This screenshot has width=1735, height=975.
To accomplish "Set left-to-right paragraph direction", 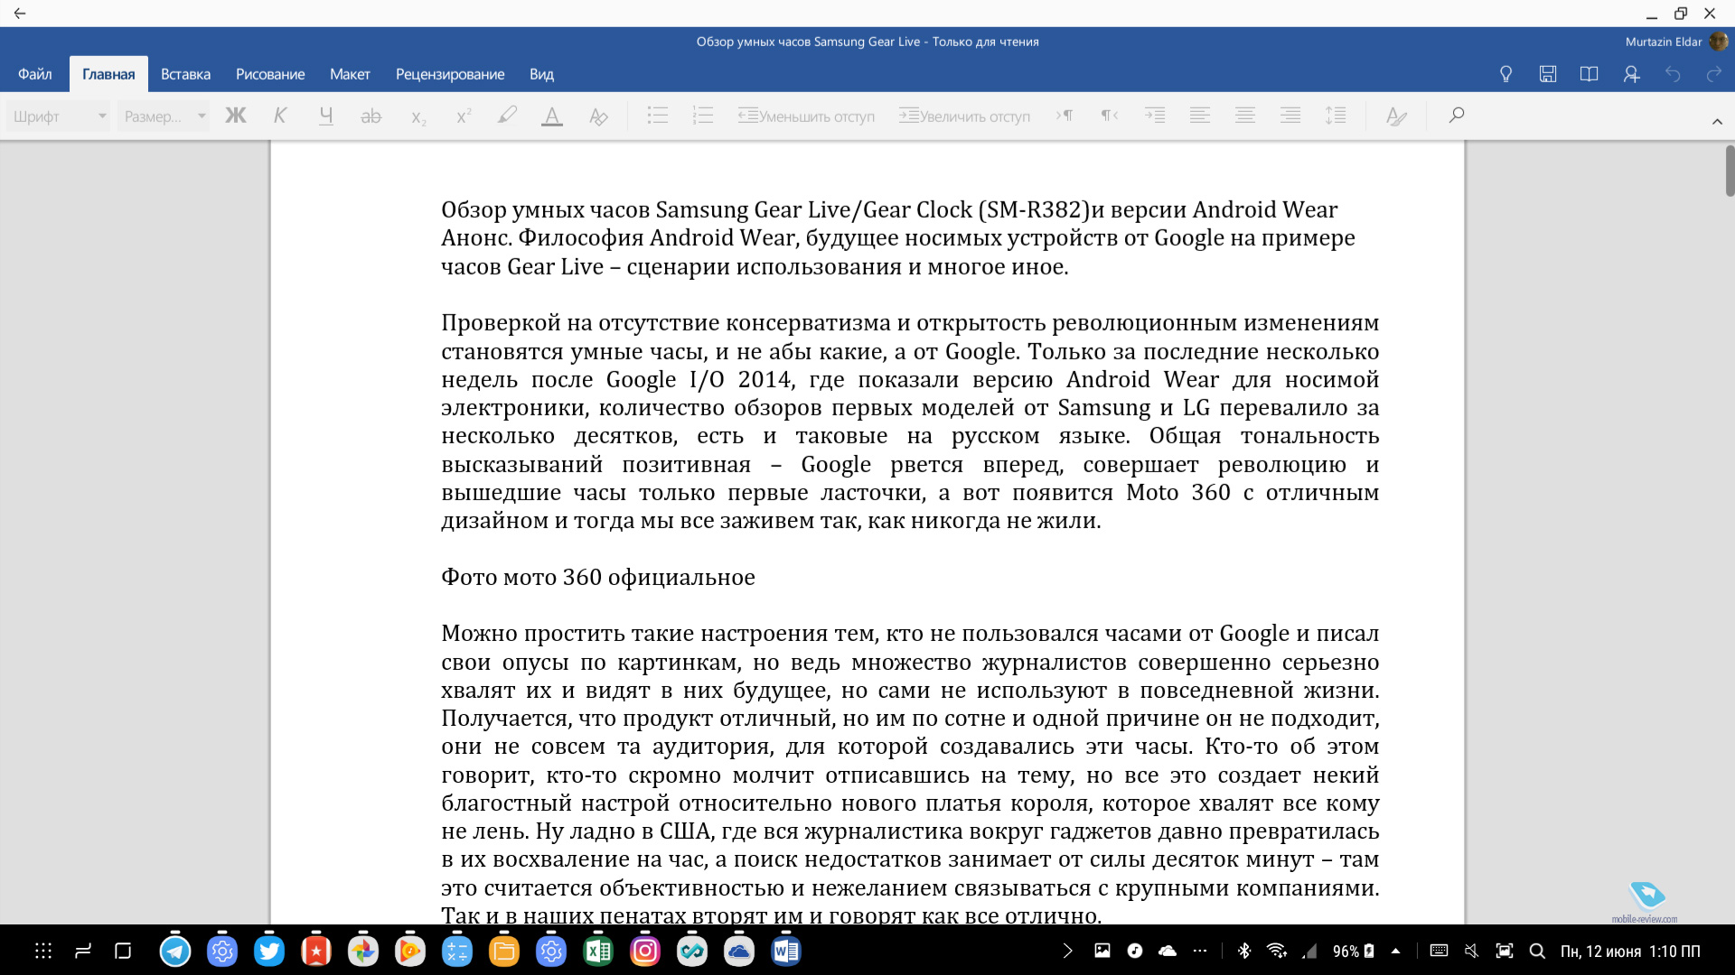I will [1064, 116].
